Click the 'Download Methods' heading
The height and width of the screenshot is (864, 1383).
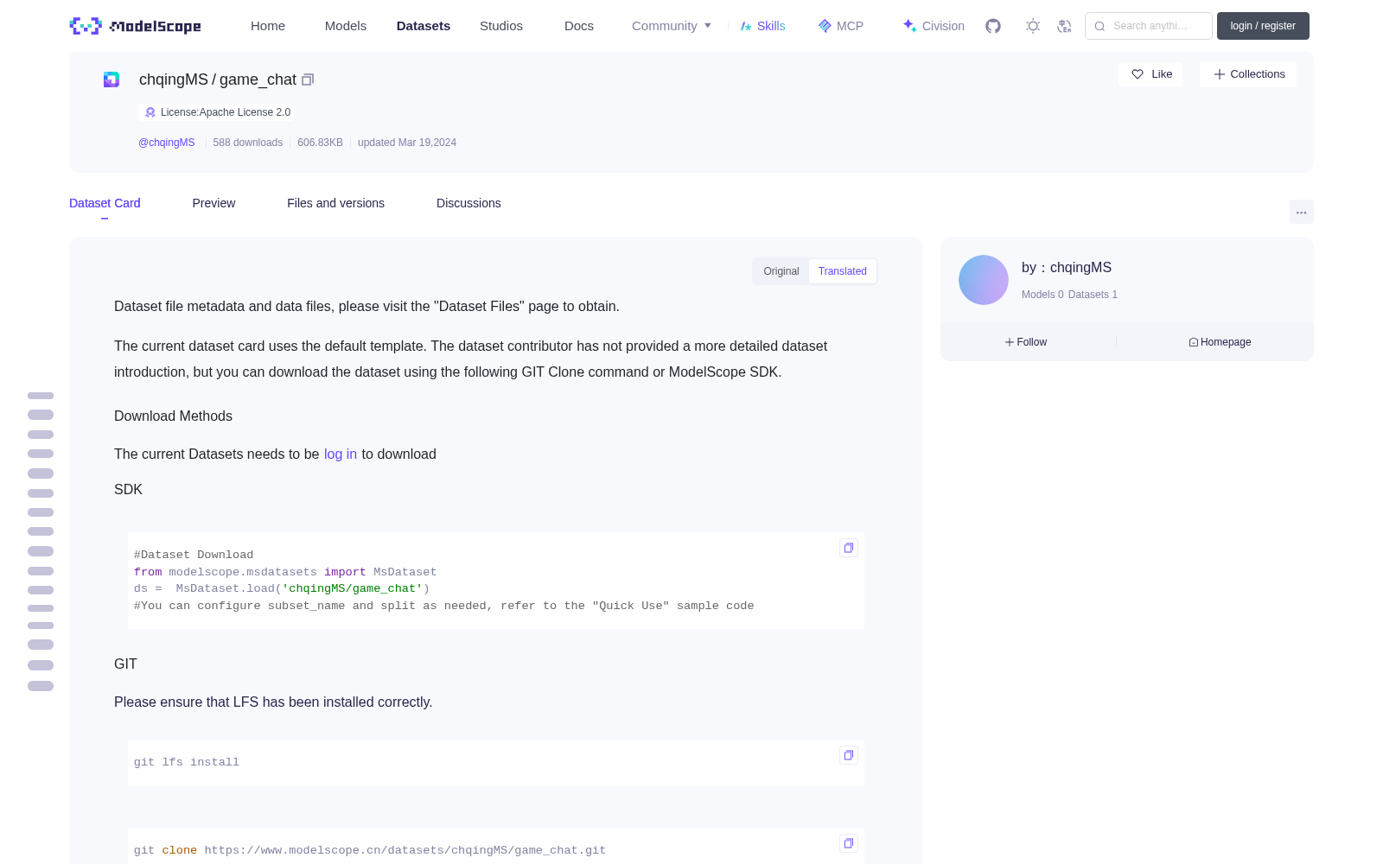coord(173,416)
